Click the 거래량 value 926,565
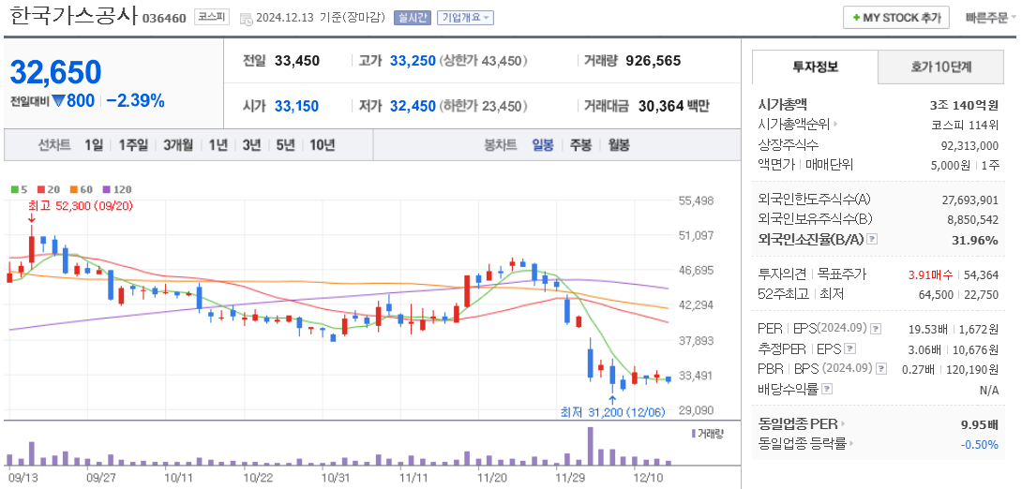The height and width of the screenshot is (489, 1022). (x=654, y=61)
